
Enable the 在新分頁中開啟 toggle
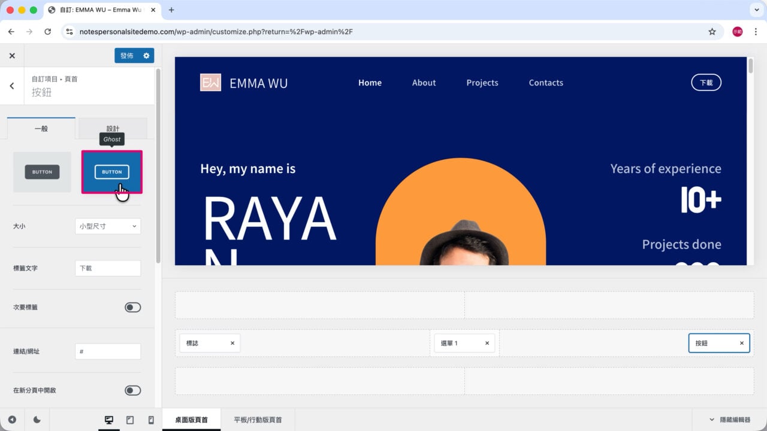pos(132,390)
